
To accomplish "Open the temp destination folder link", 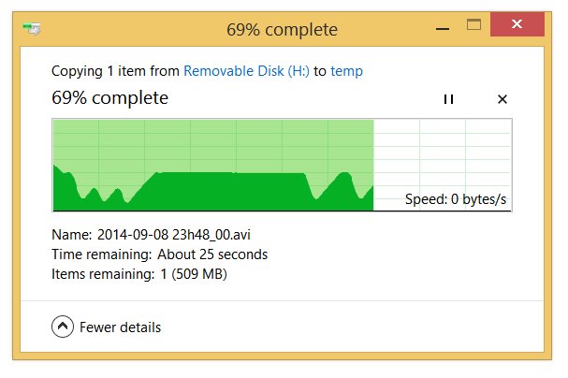I will 346,71.
